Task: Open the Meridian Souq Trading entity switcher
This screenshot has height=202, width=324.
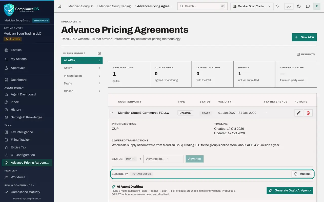Action: 252,6
